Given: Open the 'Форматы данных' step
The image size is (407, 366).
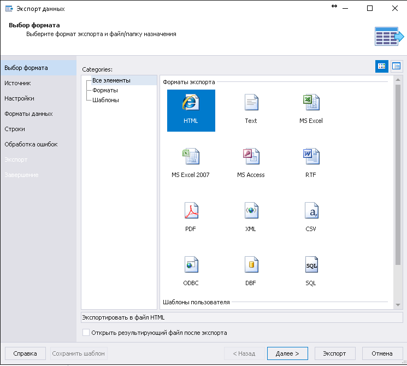Looking at the screenshot, I should coord(38,114).
